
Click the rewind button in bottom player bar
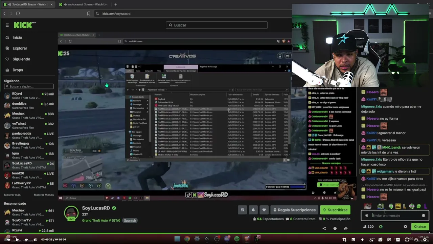(x=8, y=240)
